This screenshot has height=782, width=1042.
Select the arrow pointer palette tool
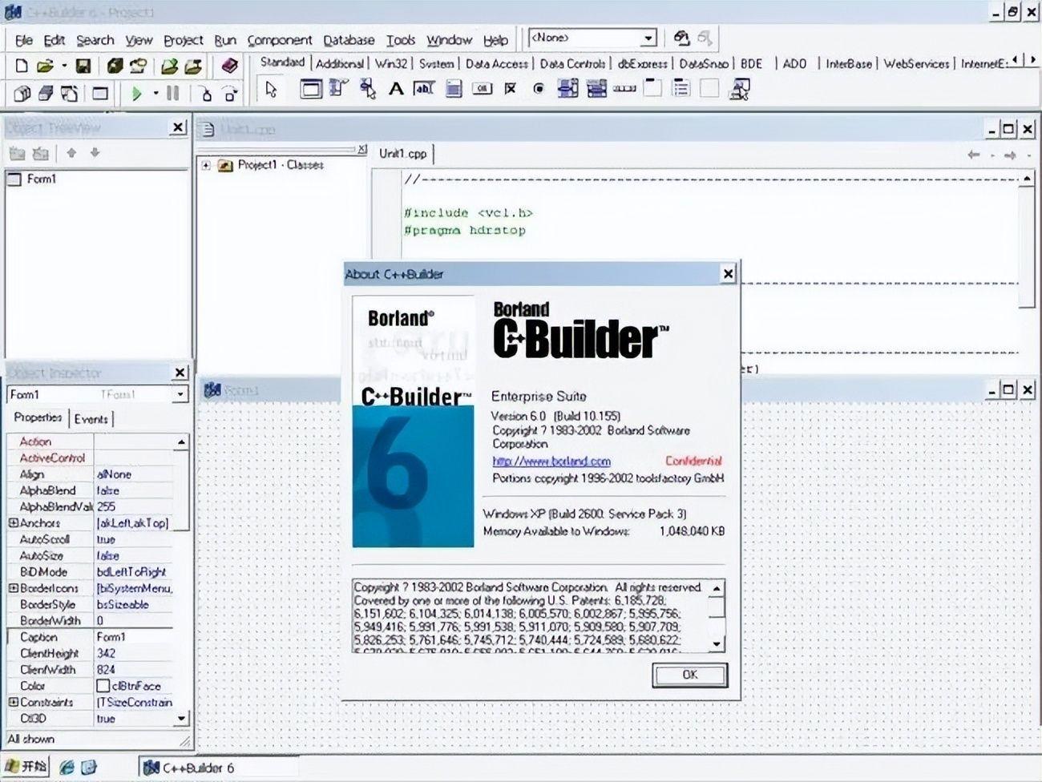(x=271, y=89)
